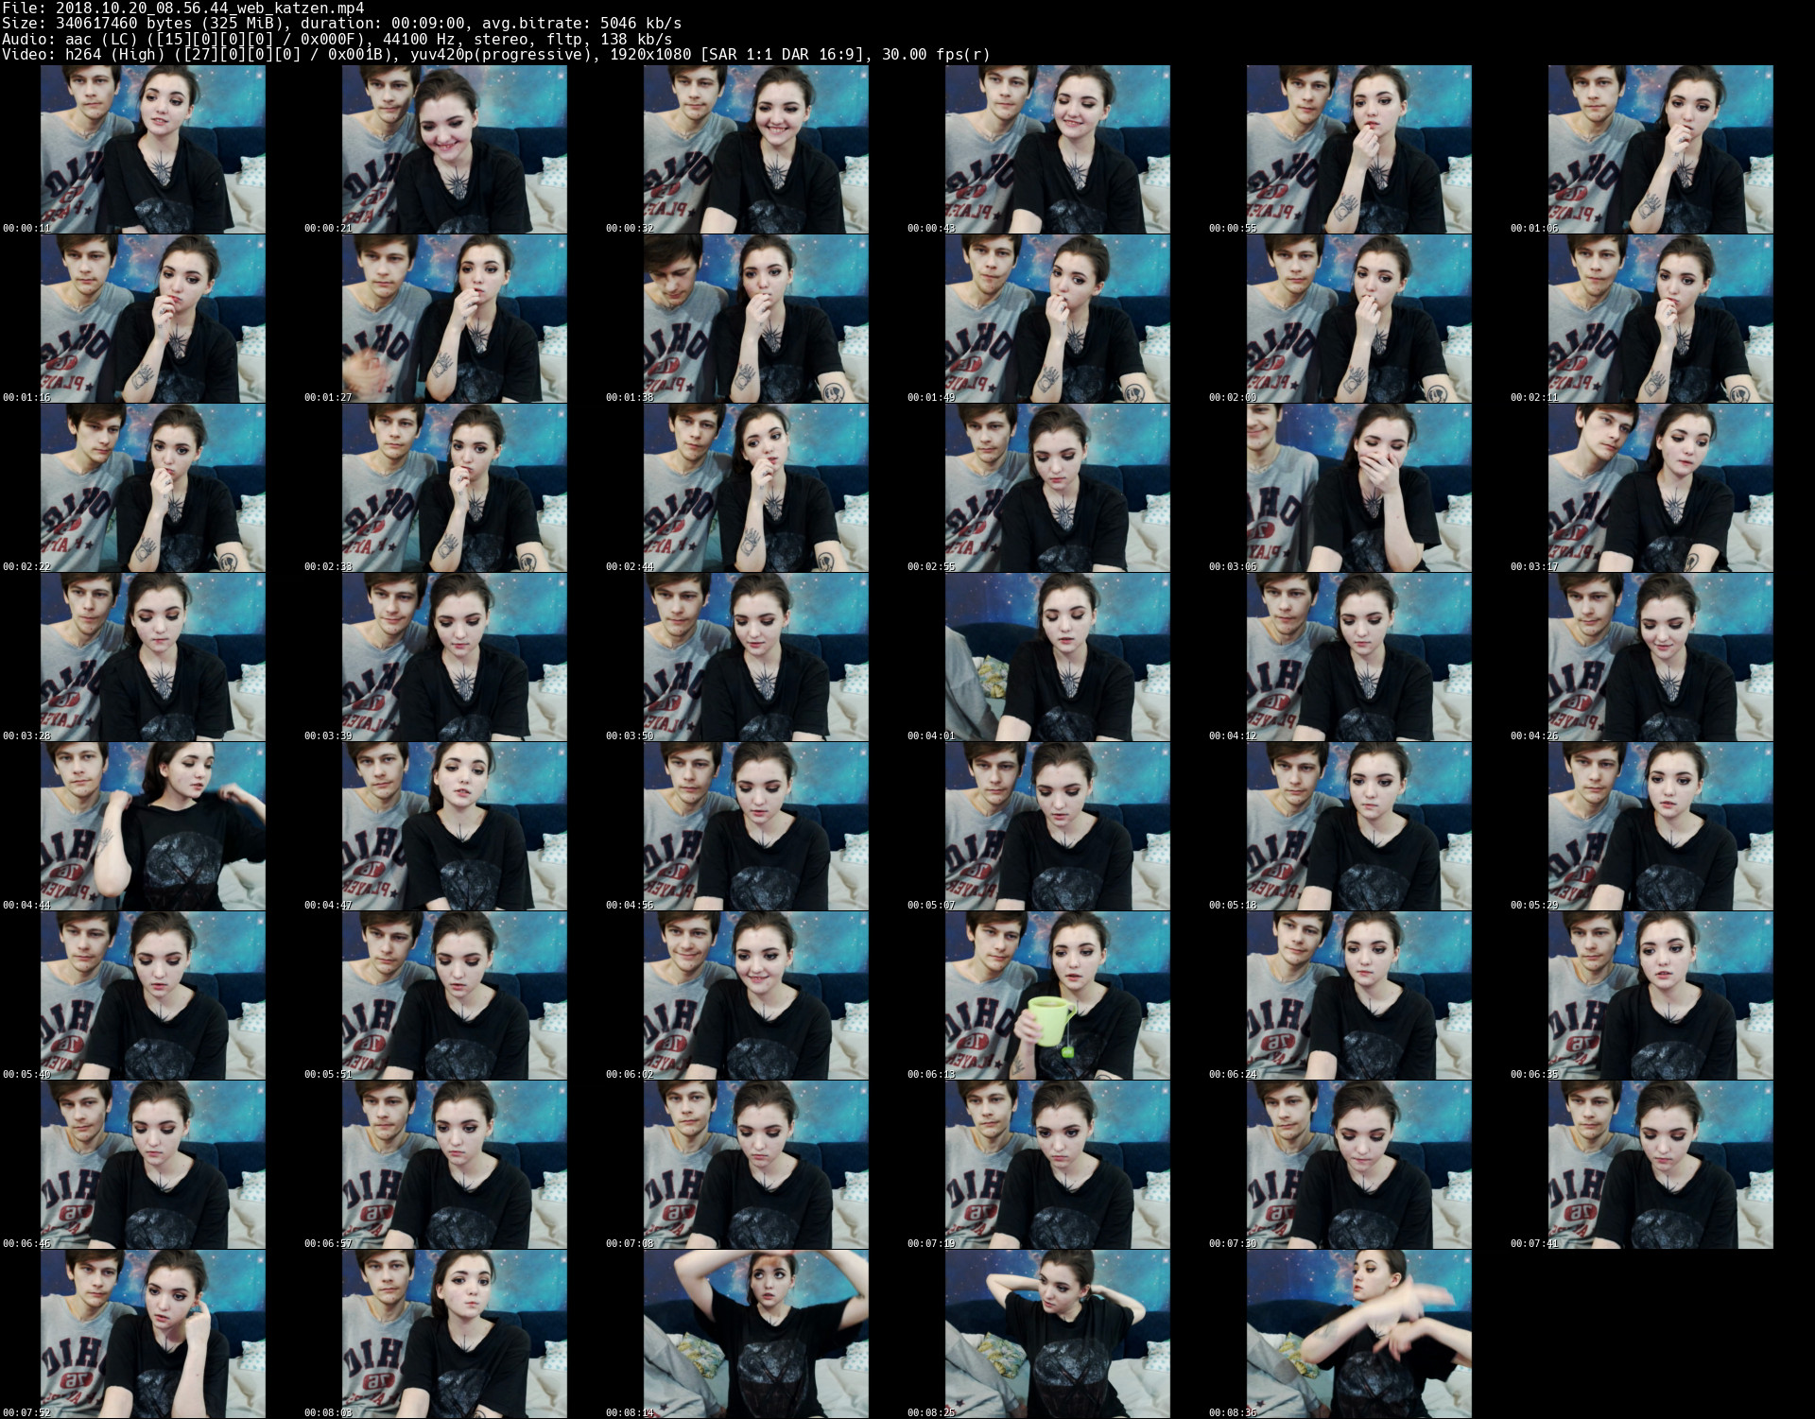1815x1419 pixels.
Task: Open the frame thumbnail at 00:03:28
Action: (153, 657)
